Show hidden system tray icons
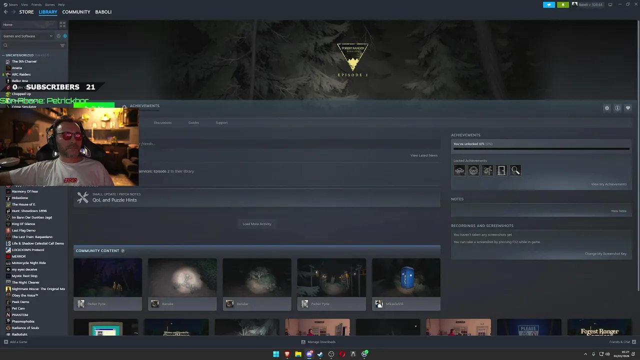Viewport: 640px width, 360px height. tap(585, 354)
